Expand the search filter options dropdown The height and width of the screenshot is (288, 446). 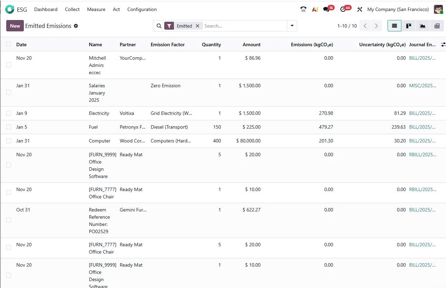(x=292, y=26)
